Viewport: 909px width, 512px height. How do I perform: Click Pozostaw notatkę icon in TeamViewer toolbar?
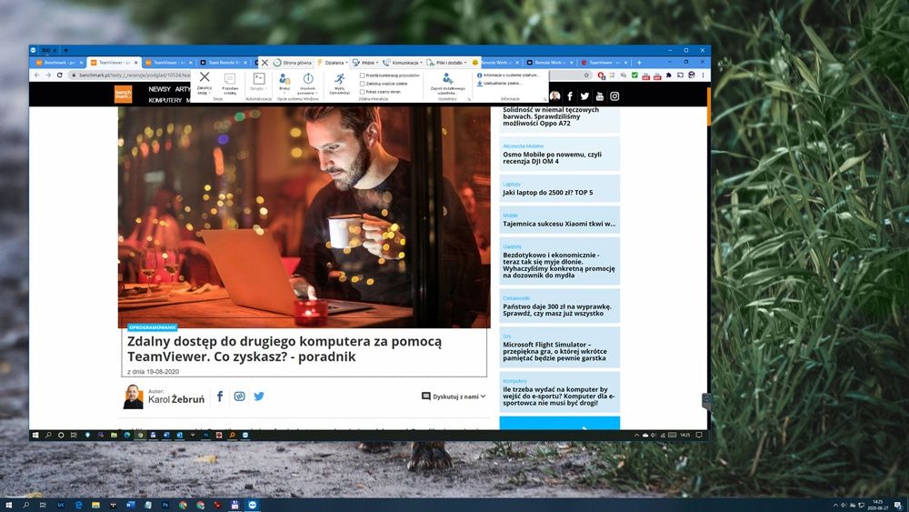(x=230, y=79)
